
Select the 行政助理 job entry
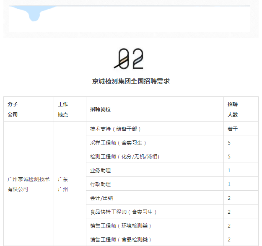tap(100, 184)
